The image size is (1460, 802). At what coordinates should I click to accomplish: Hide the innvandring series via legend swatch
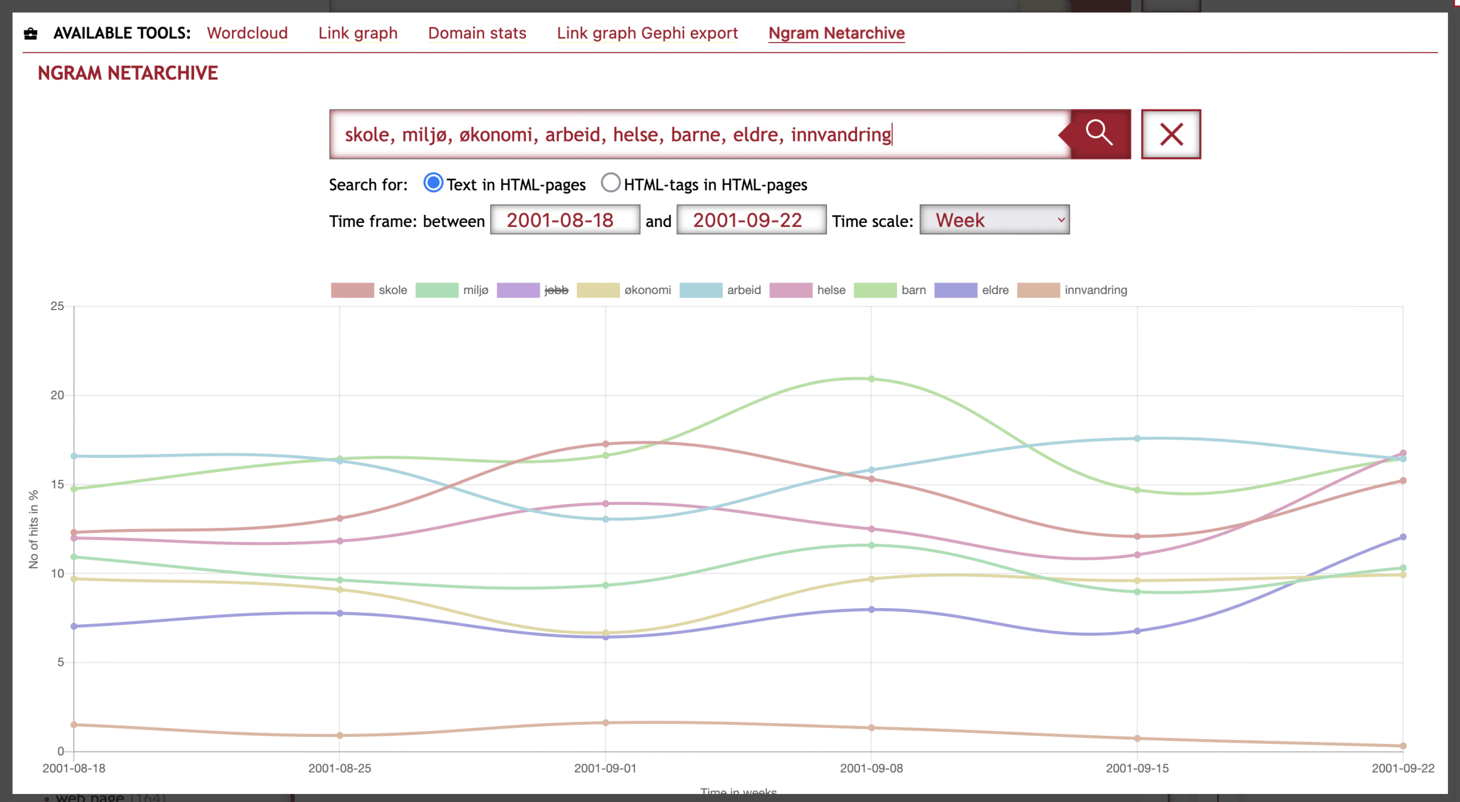[1038, 290]
